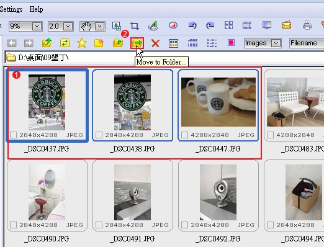The image size is (324, 247).
Task: Go forward with right arrow button
Action: 29,43
